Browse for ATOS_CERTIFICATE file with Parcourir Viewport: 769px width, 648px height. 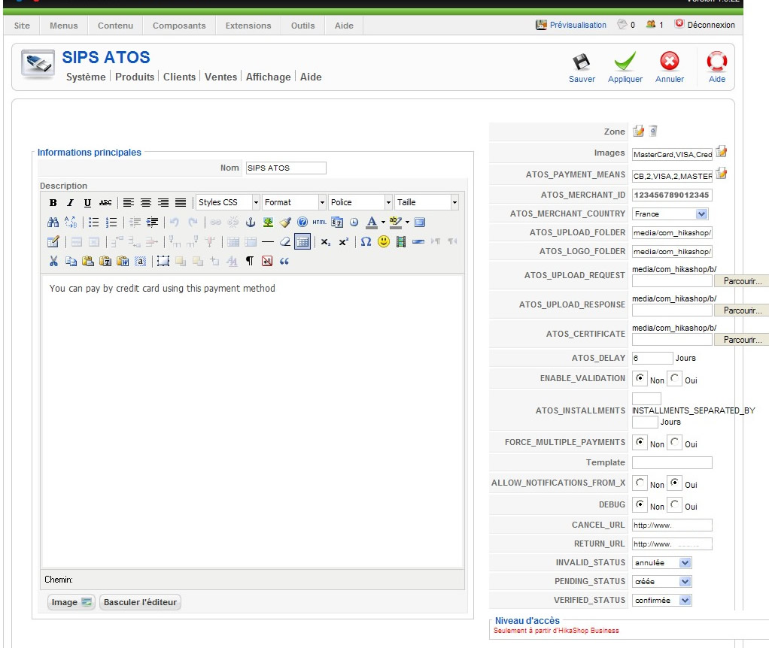tap(742, 340)
